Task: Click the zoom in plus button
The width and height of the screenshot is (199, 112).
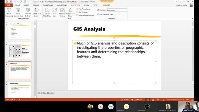Action: 183,100
